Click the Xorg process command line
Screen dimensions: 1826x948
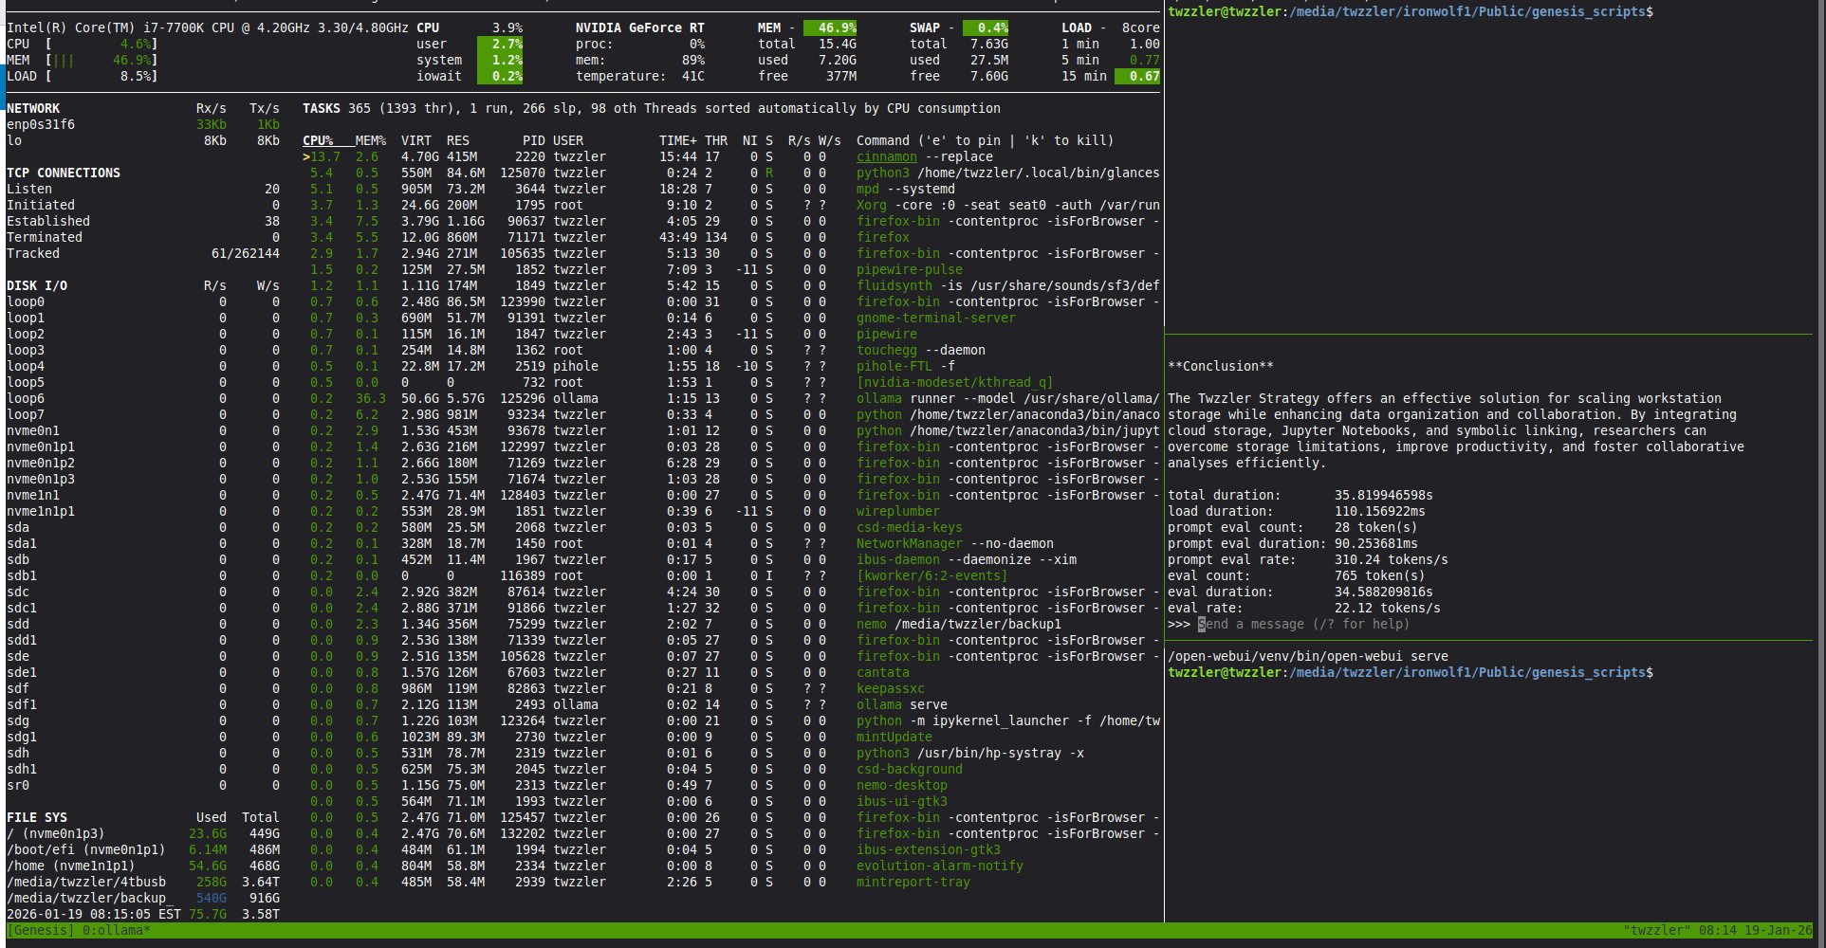coord(1008,205)
